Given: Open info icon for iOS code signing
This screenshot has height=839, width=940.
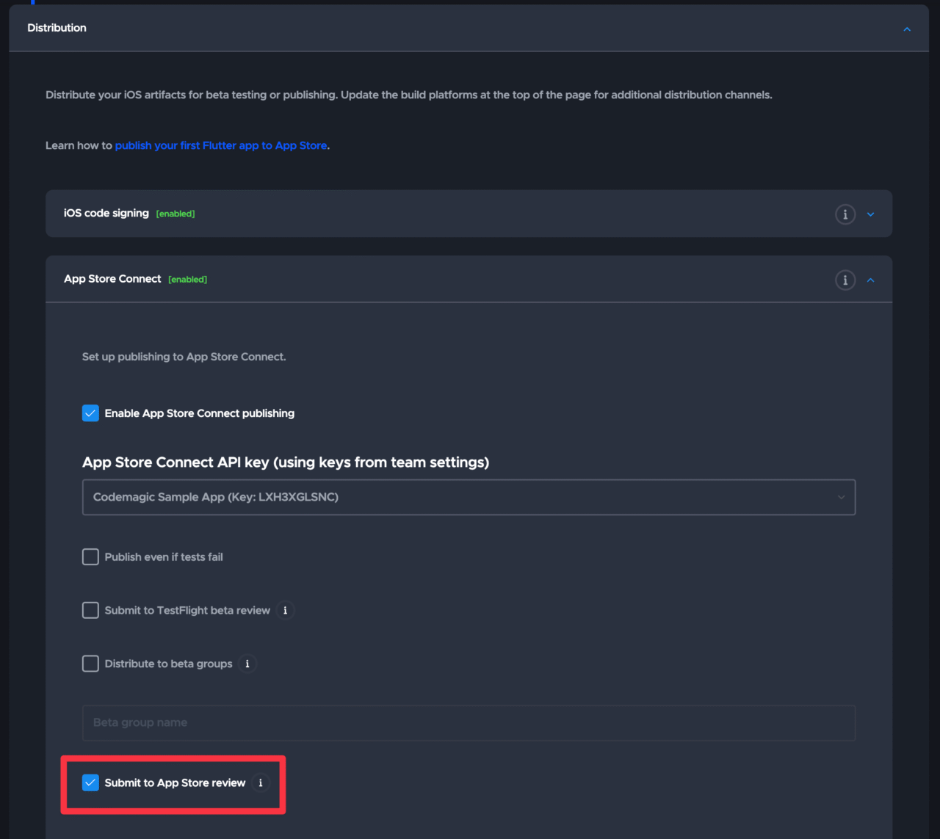Looking at the screenshot, I should 845,214.
